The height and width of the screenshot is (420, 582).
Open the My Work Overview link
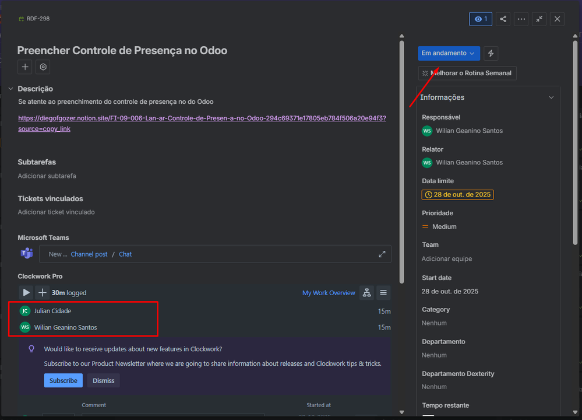(x=329, y=292)
